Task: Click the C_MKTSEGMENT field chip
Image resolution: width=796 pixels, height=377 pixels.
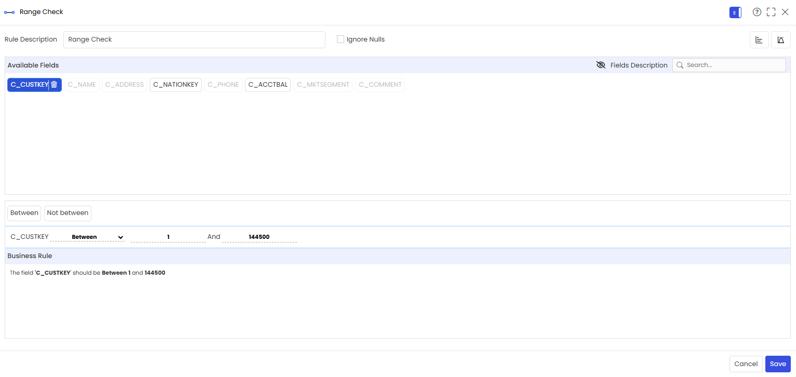Action: [x=323, y=85]
